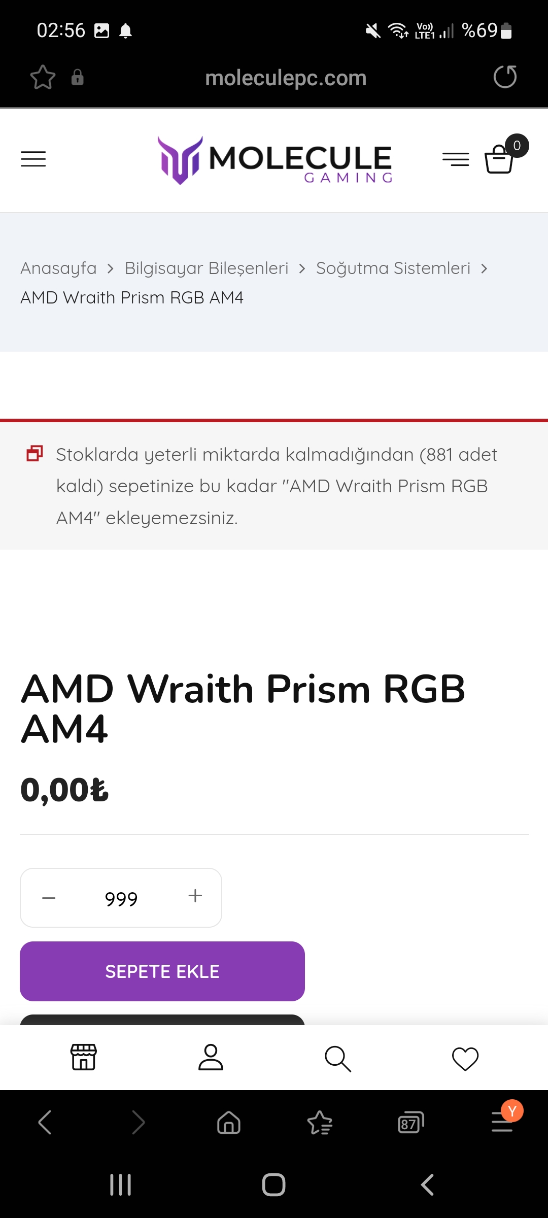Open the store icon in bottom bar

coord(83,1057)
